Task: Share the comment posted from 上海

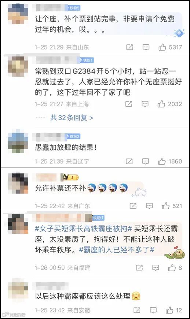Action: (129, 104)
